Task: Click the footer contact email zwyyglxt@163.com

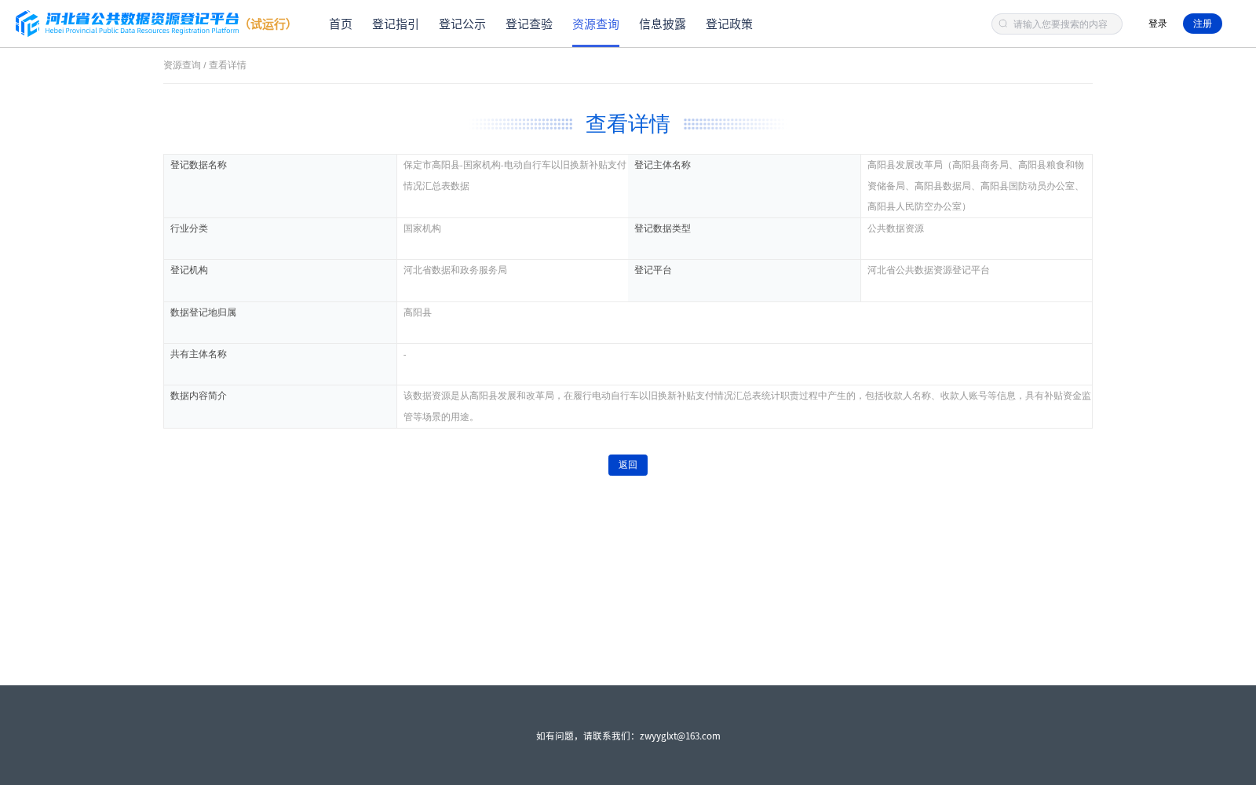Action: coord(680,736)
